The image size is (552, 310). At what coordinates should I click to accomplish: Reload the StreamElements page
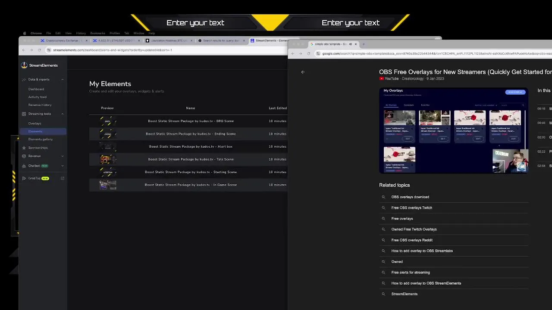tap(39, 50)
